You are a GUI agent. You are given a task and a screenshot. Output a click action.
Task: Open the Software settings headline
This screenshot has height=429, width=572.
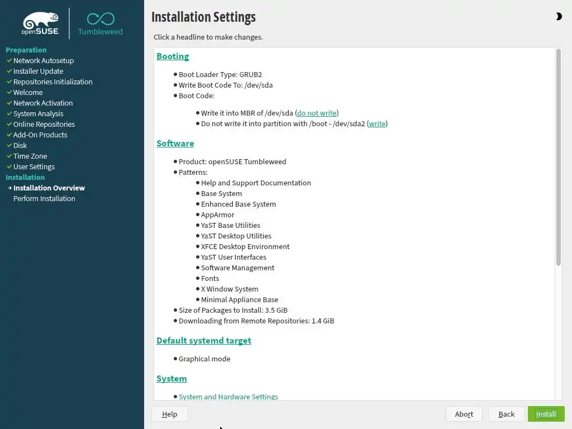pos(175,144)
